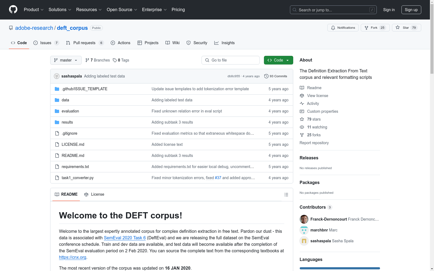Screen dimensions: 434x271
Task: Open the Projects tab
Action: [148, 43]
